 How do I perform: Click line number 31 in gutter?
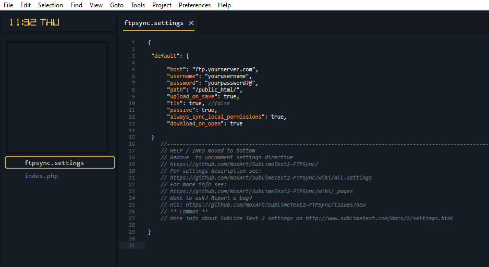[132, 245]
